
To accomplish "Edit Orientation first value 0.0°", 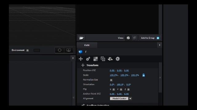I will pos(112,85).
